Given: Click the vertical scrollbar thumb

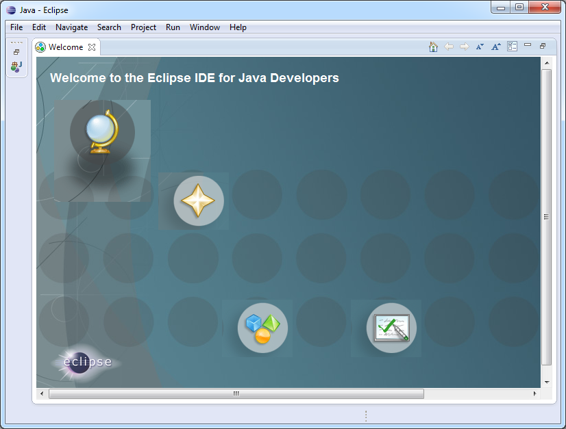Looking at the screenshot, I should [x=547, y=217].
